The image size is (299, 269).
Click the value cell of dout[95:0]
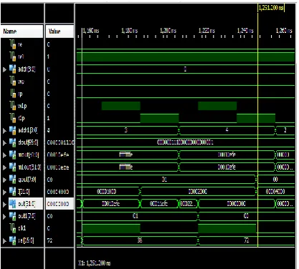tap(60, 142)
